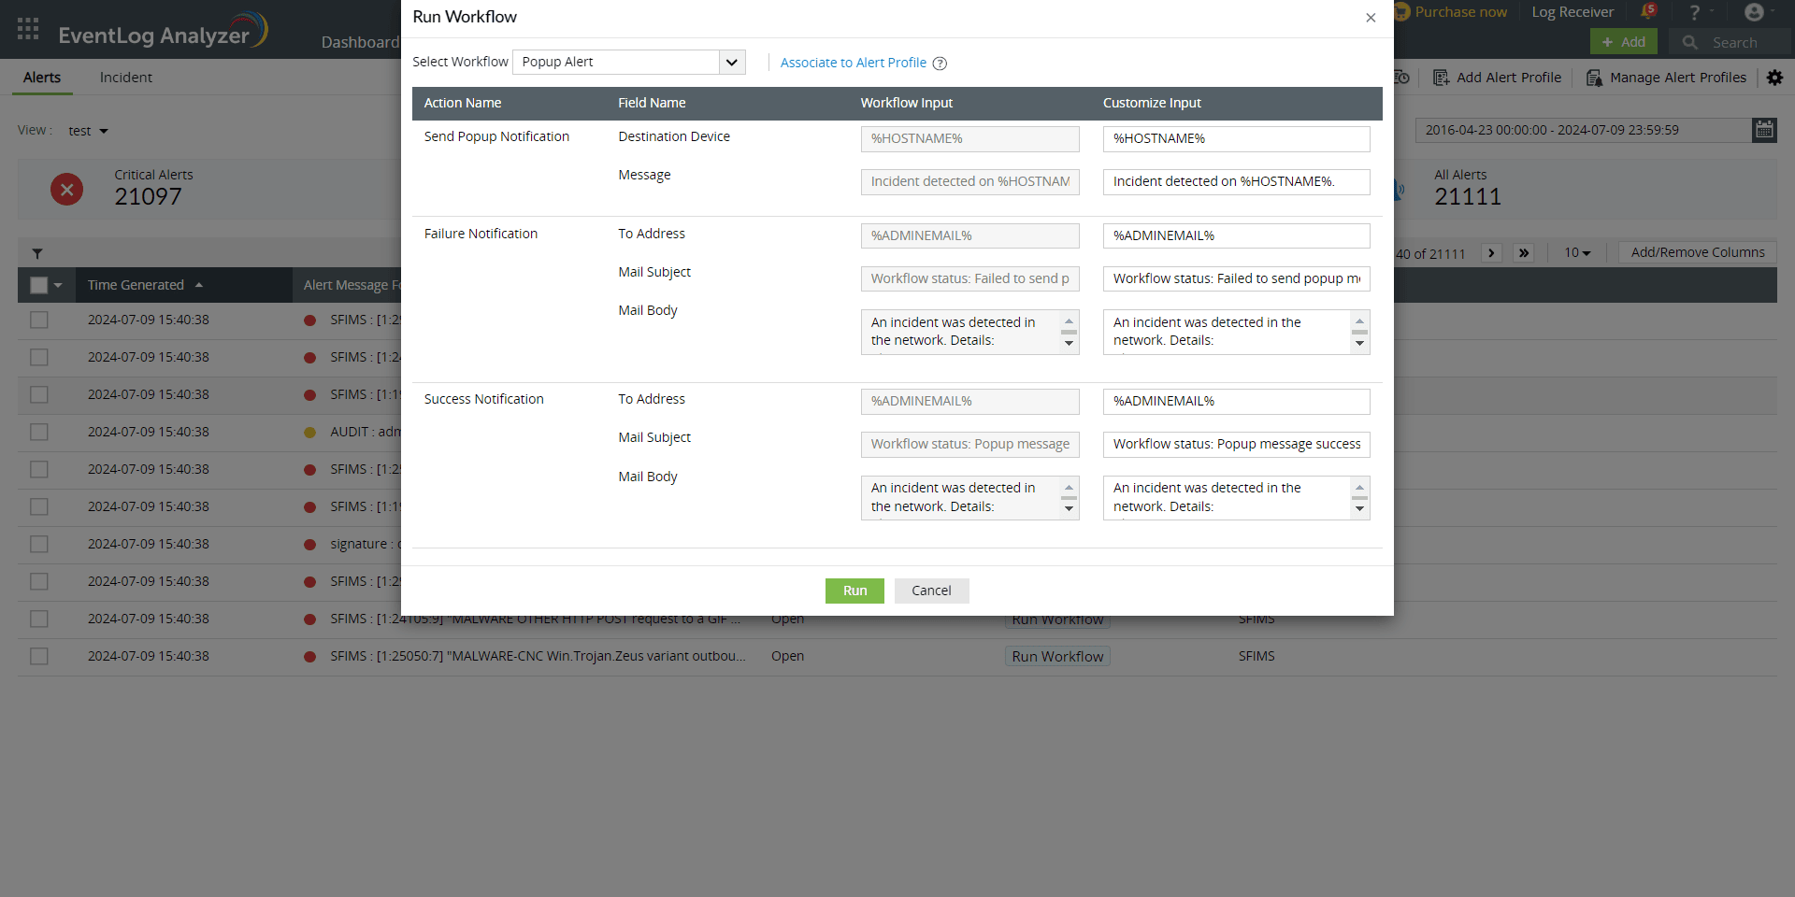Click the Purchase now cart icon
Image resolution: width=1795 pixels, height=897 pixels.
pos(1401,11)
